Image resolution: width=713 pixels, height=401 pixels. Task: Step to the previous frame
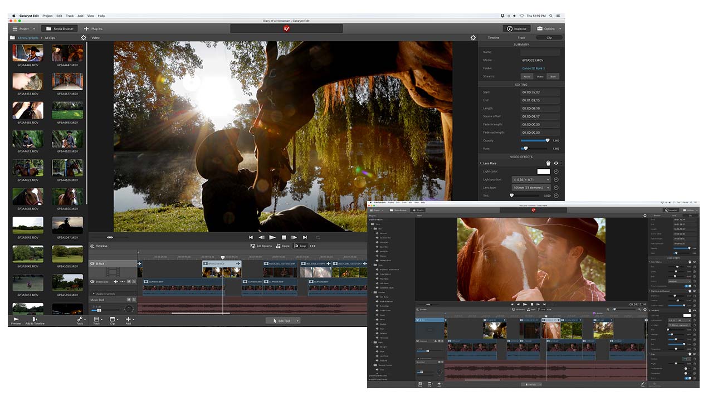[261, 237]
